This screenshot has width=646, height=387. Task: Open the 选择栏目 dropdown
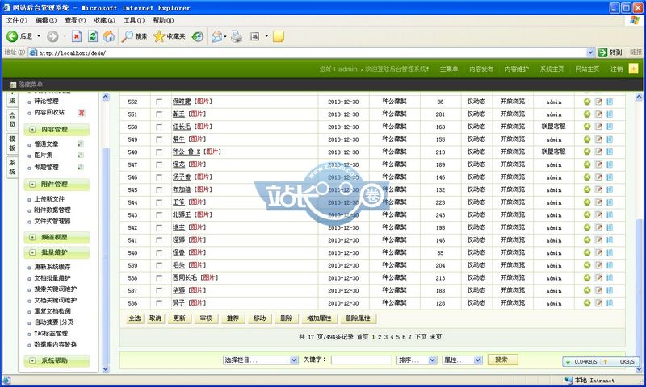(x=260, y=360)
